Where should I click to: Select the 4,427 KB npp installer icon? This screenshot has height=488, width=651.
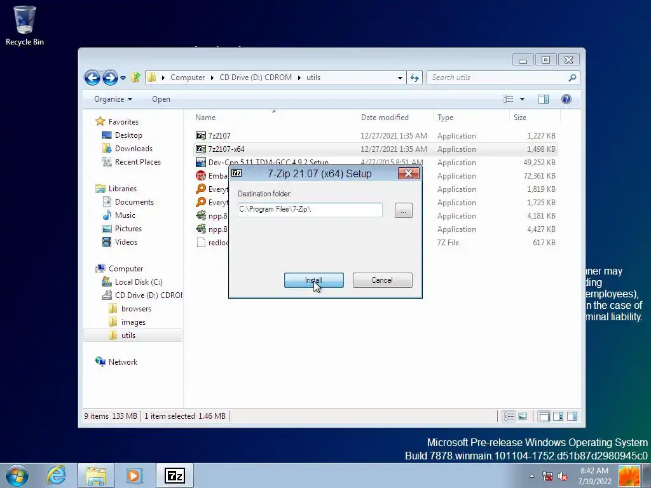(x=201, y=229)
